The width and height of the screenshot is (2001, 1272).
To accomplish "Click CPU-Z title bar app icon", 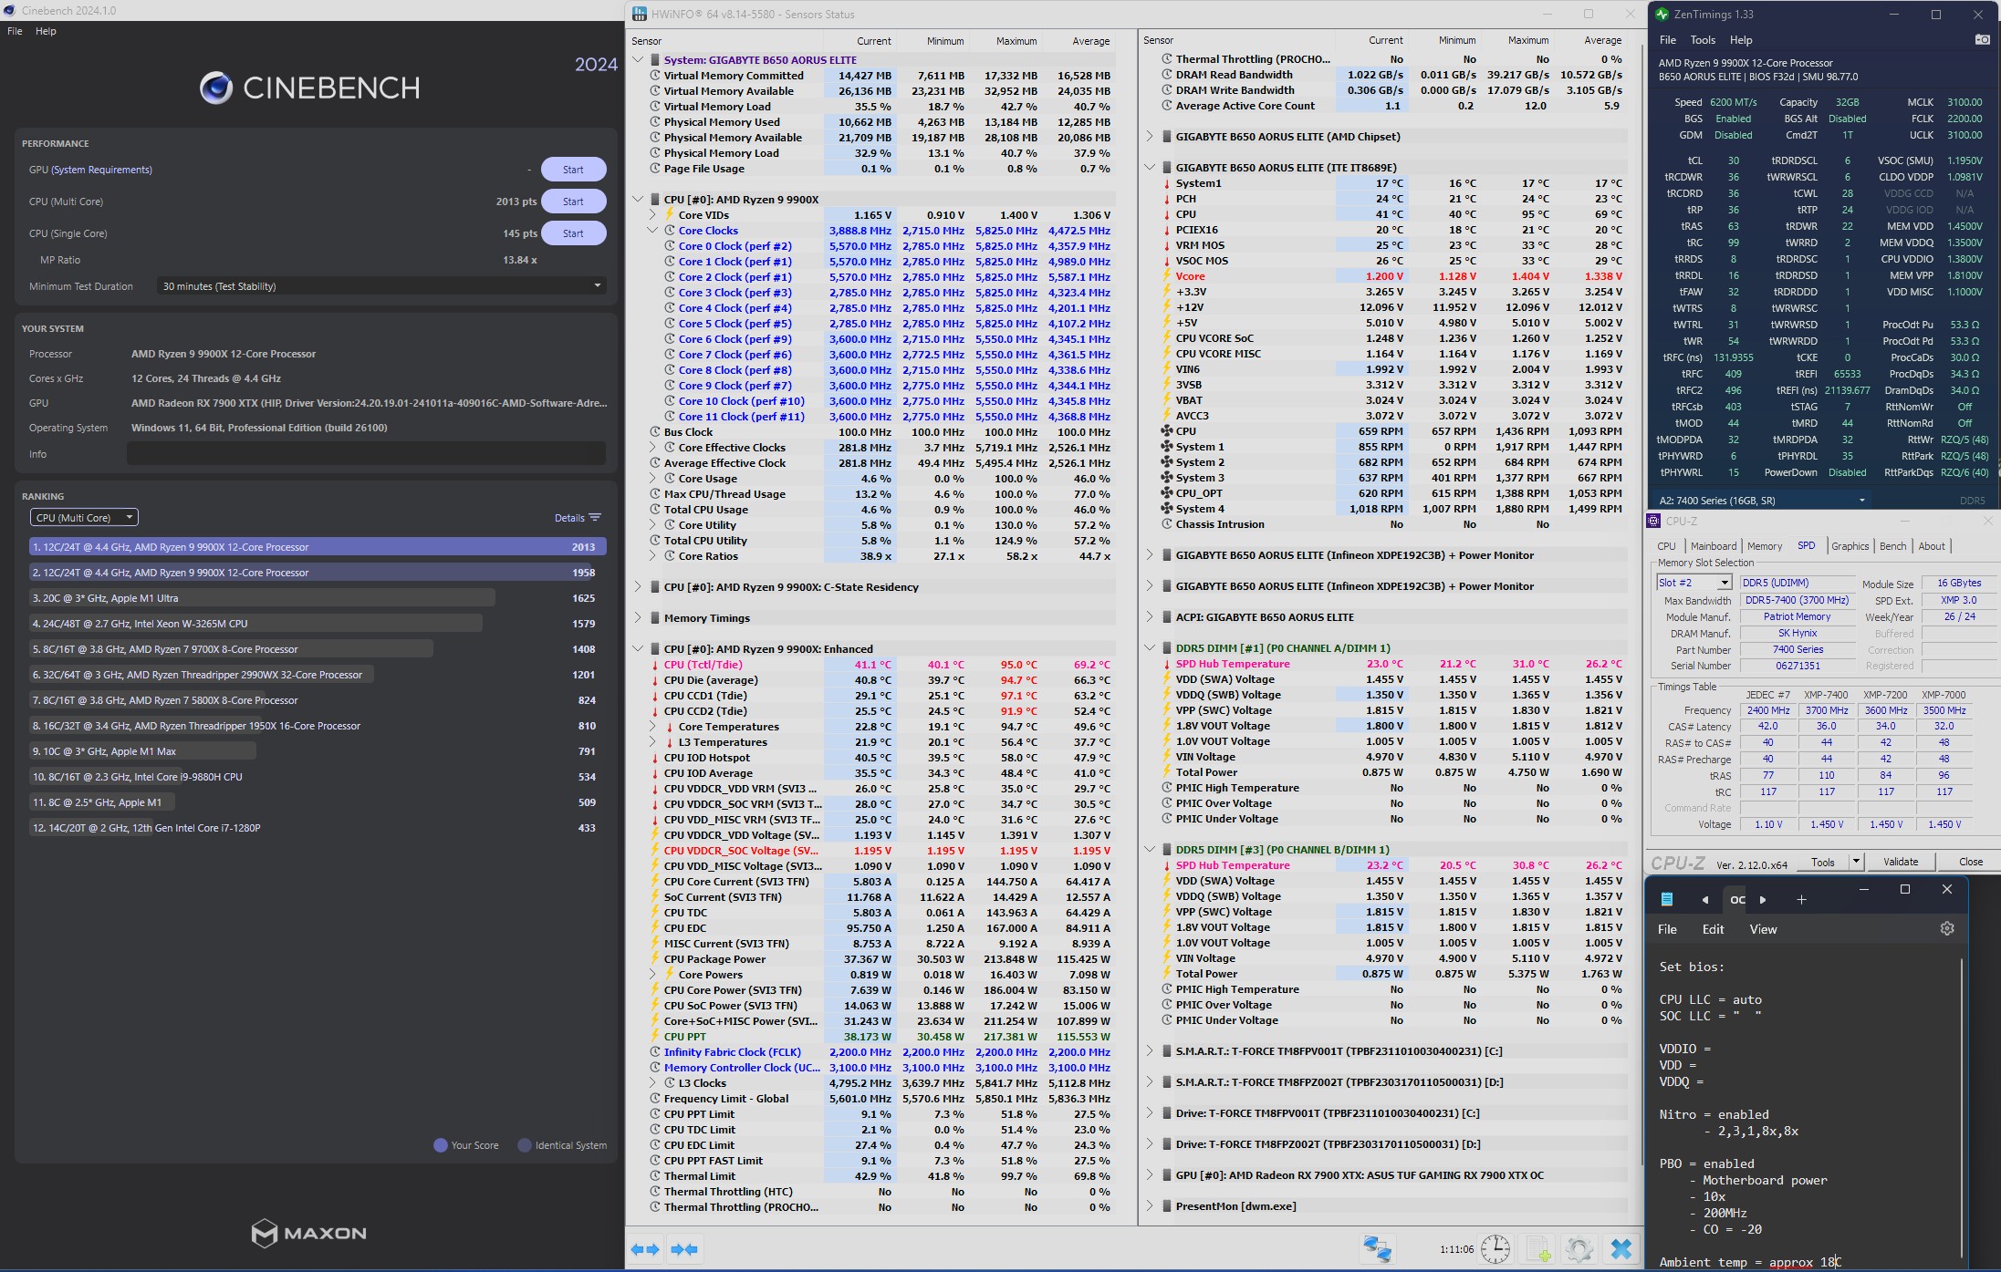I will tap(1653, 521).
